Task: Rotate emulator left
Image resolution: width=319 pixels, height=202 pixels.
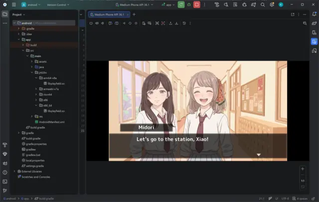Action: tap(110, 23)
